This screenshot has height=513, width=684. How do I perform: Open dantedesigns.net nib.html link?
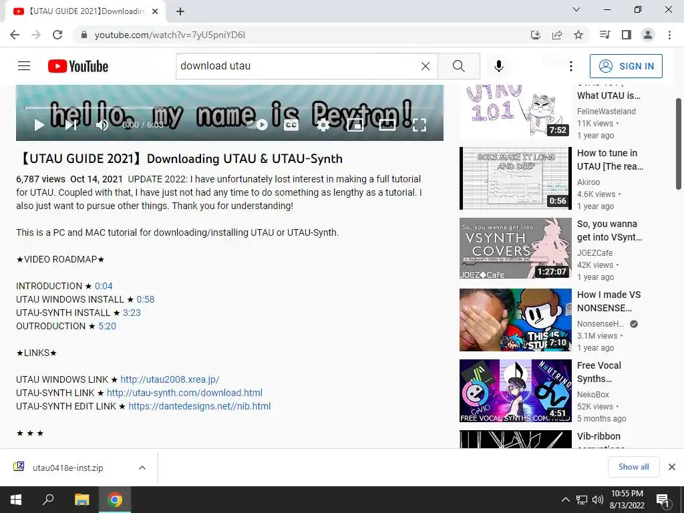(x=199, y=407)
